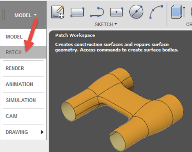This screenshot has width=192, height=152.
Task: Select the Center Rectangle tool
Action: [116, 12]
